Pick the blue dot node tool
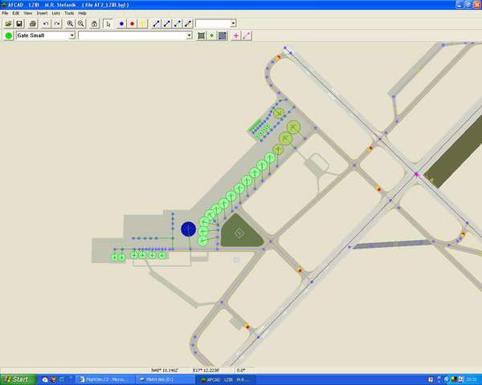This screenshot has height=385, width=482. point(121,23)
